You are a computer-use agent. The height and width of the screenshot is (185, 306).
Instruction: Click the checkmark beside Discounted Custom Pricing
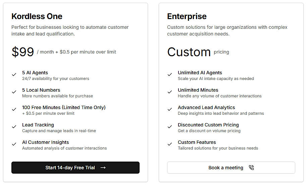170,127
